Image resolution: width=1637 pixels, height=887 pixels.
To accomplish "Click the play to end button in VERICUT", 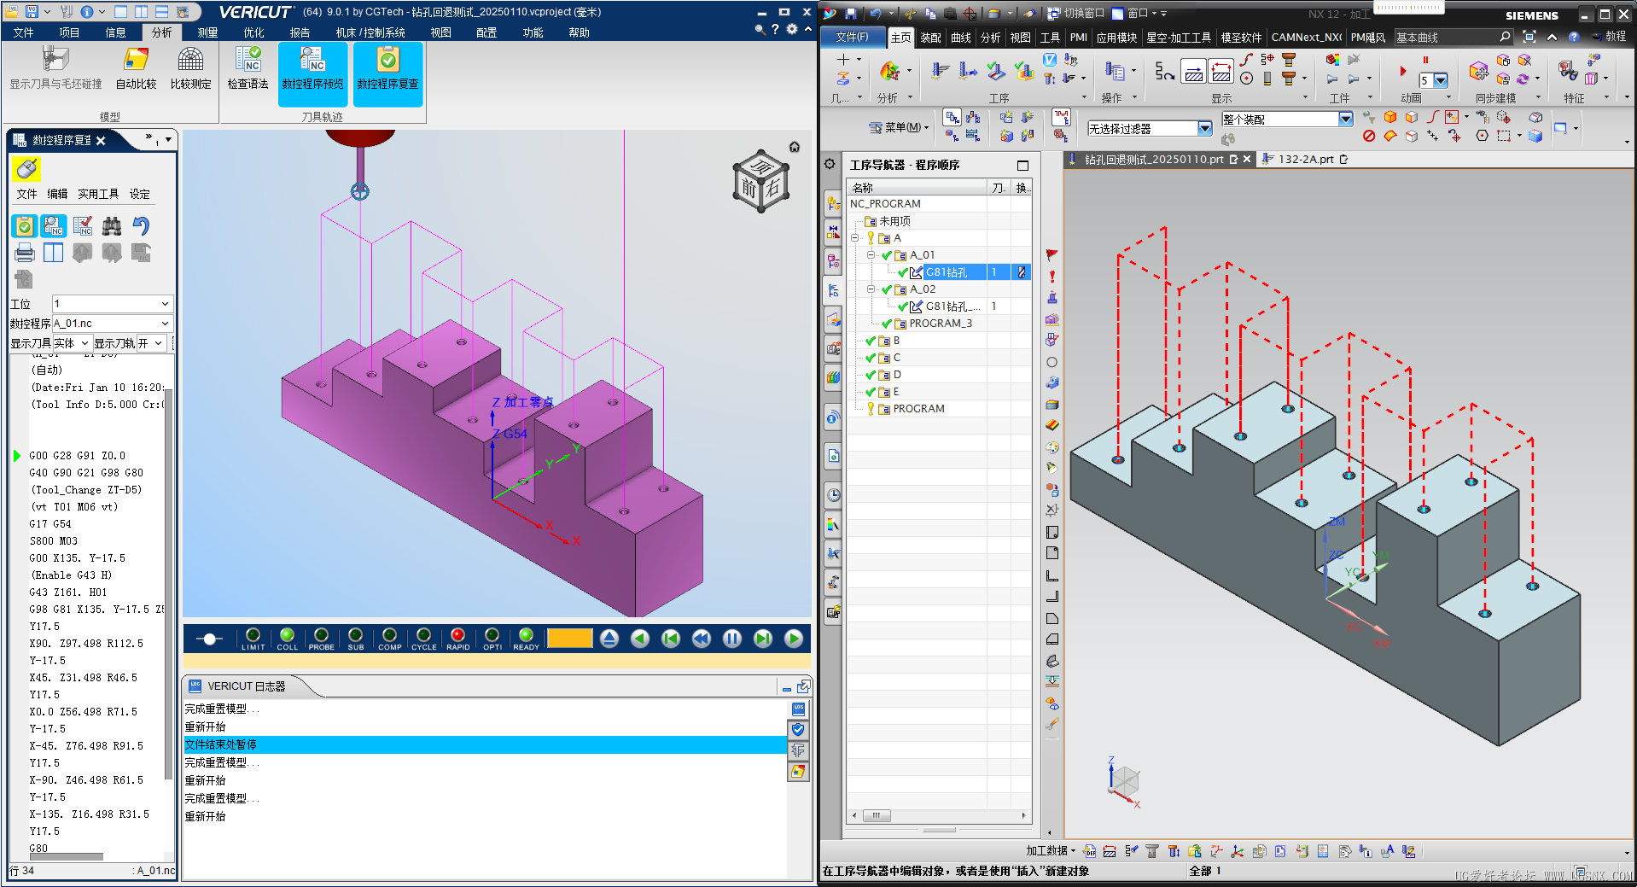I will click(x=794, y=639).
